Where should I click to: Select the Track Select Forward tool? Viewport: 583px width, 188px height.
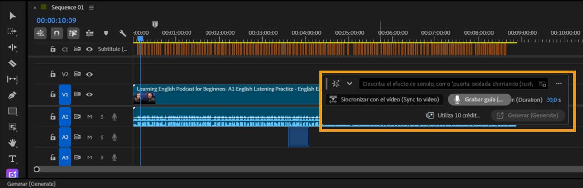coord(13,31)
